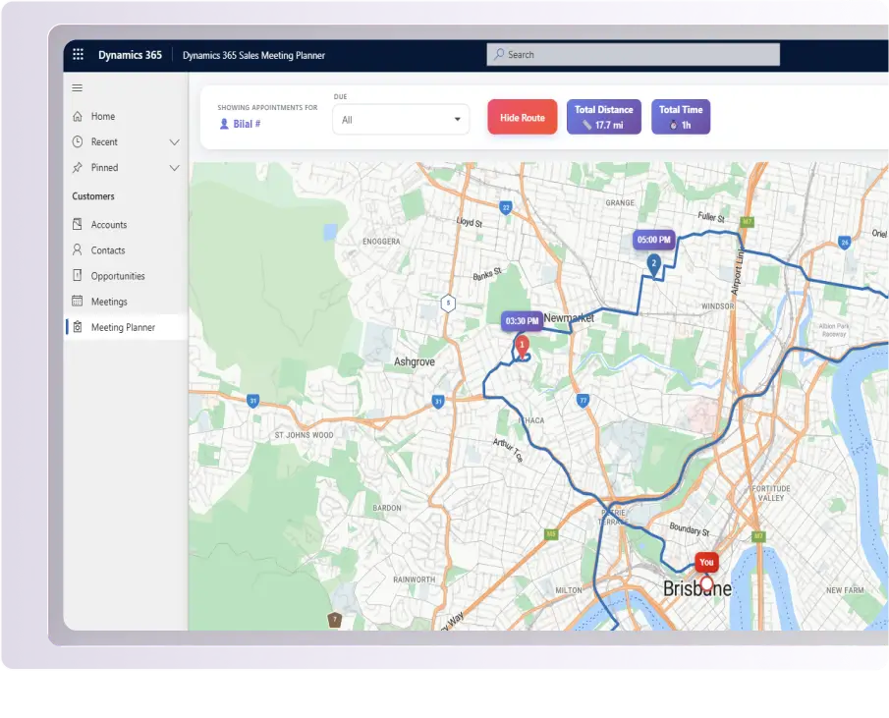Click into the Search field
This screenshot has height=718, width=889.
pos(633,54)
